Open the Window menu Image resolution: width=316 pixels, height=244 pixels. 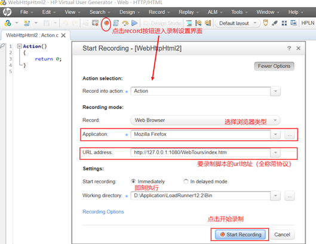268,12
